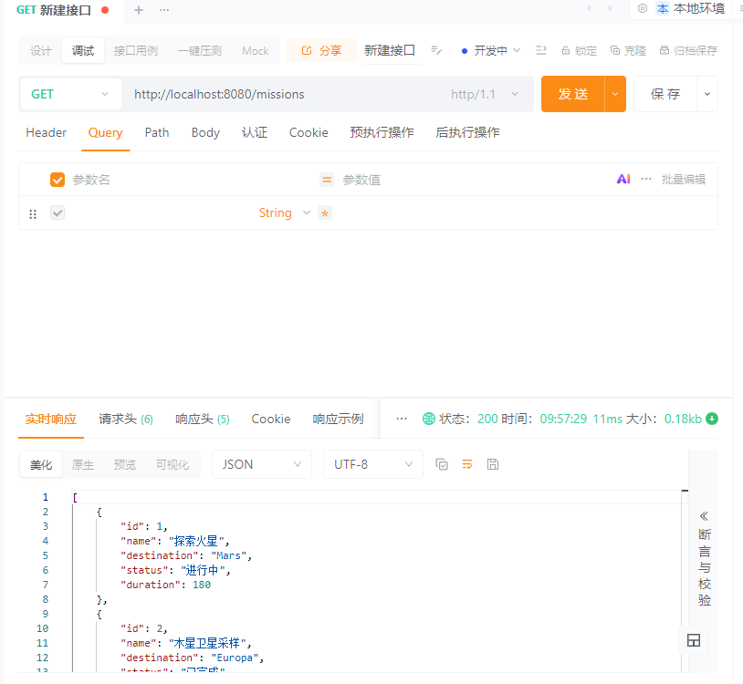Open tab overflow menu with three dots
The image size is (743, 684).
pyautogui.click(x=164, y=10)
